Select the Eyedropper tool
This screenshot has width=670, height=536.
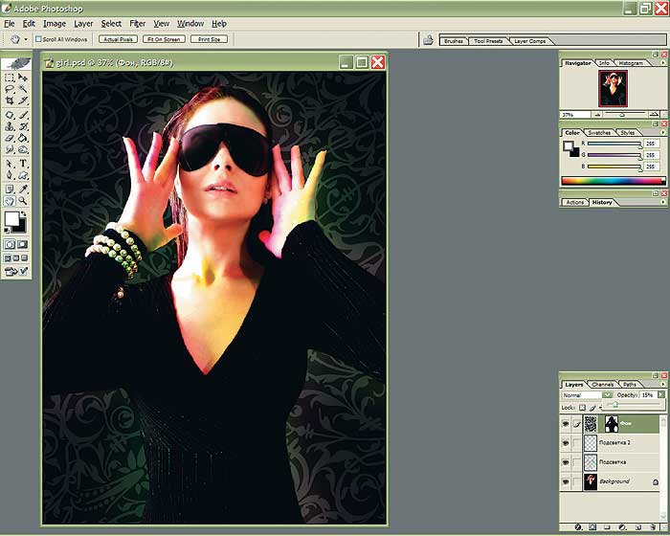click(23, 190)
